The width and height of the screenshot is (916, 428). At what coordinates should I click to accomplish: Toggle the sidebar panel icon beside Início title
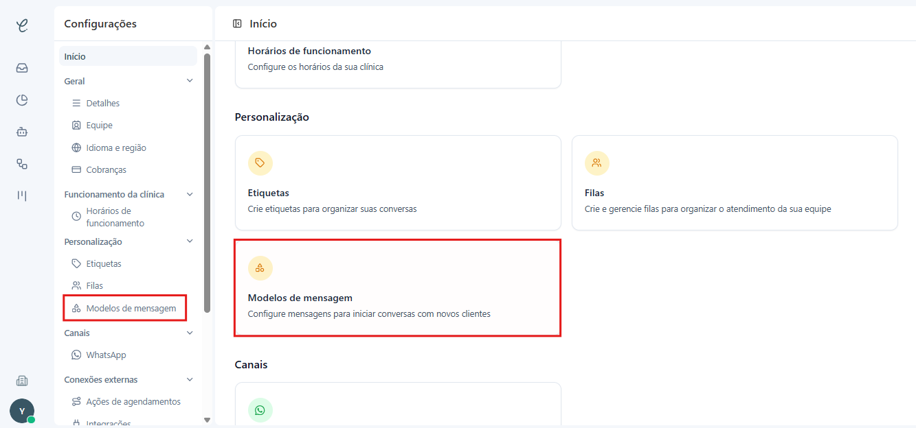(x=237, y=23)
